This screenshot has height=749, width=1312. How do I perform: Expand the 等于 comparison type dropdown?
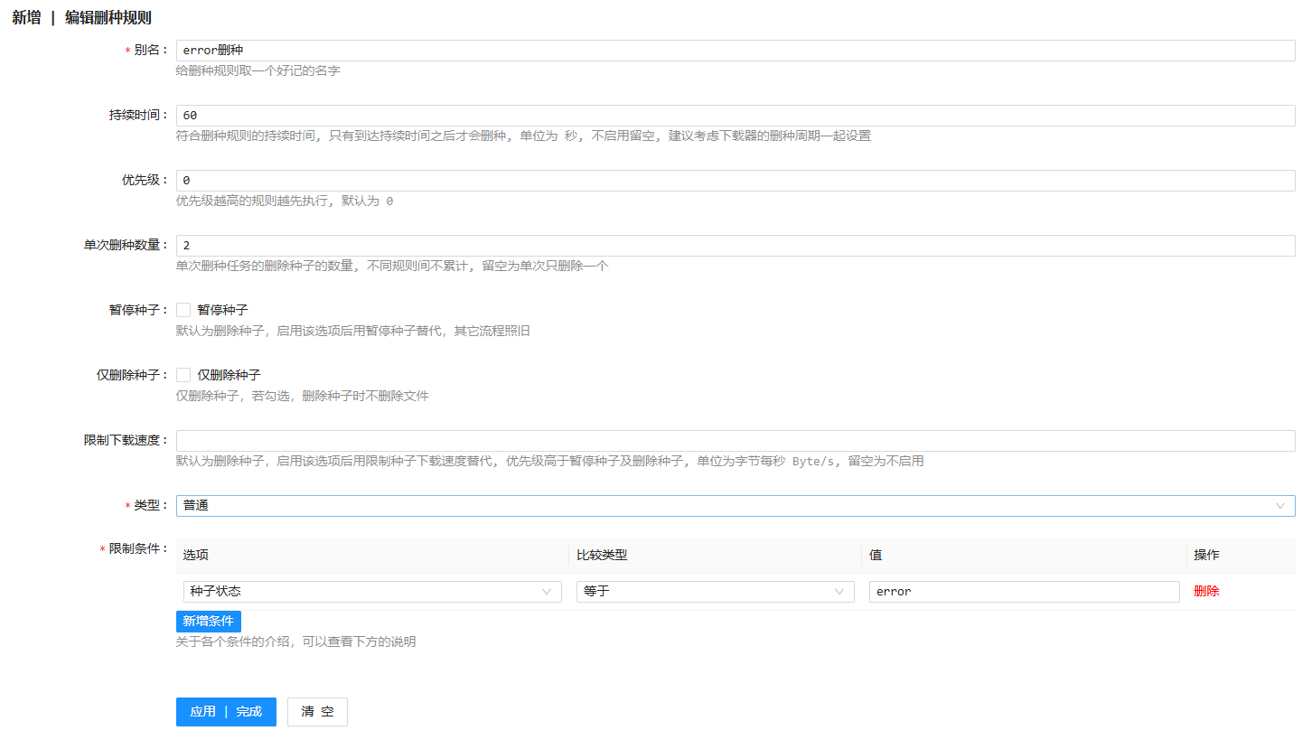[705, 592]
